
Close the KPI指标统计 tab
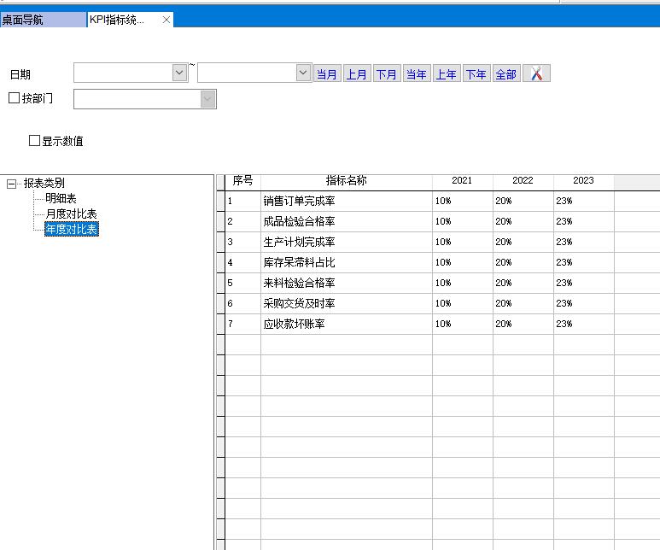point(166,20)
